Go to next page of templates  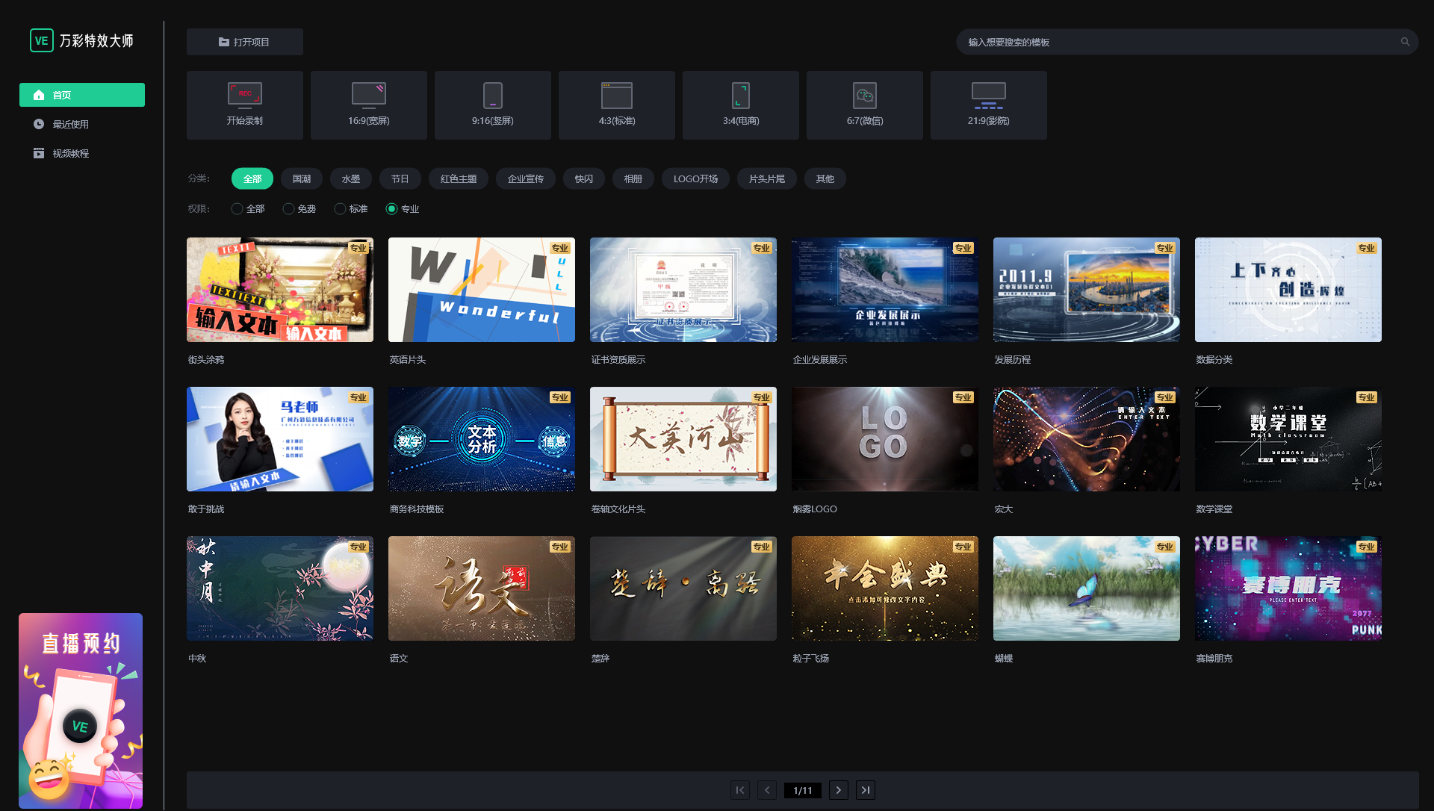tap(838, 790)
